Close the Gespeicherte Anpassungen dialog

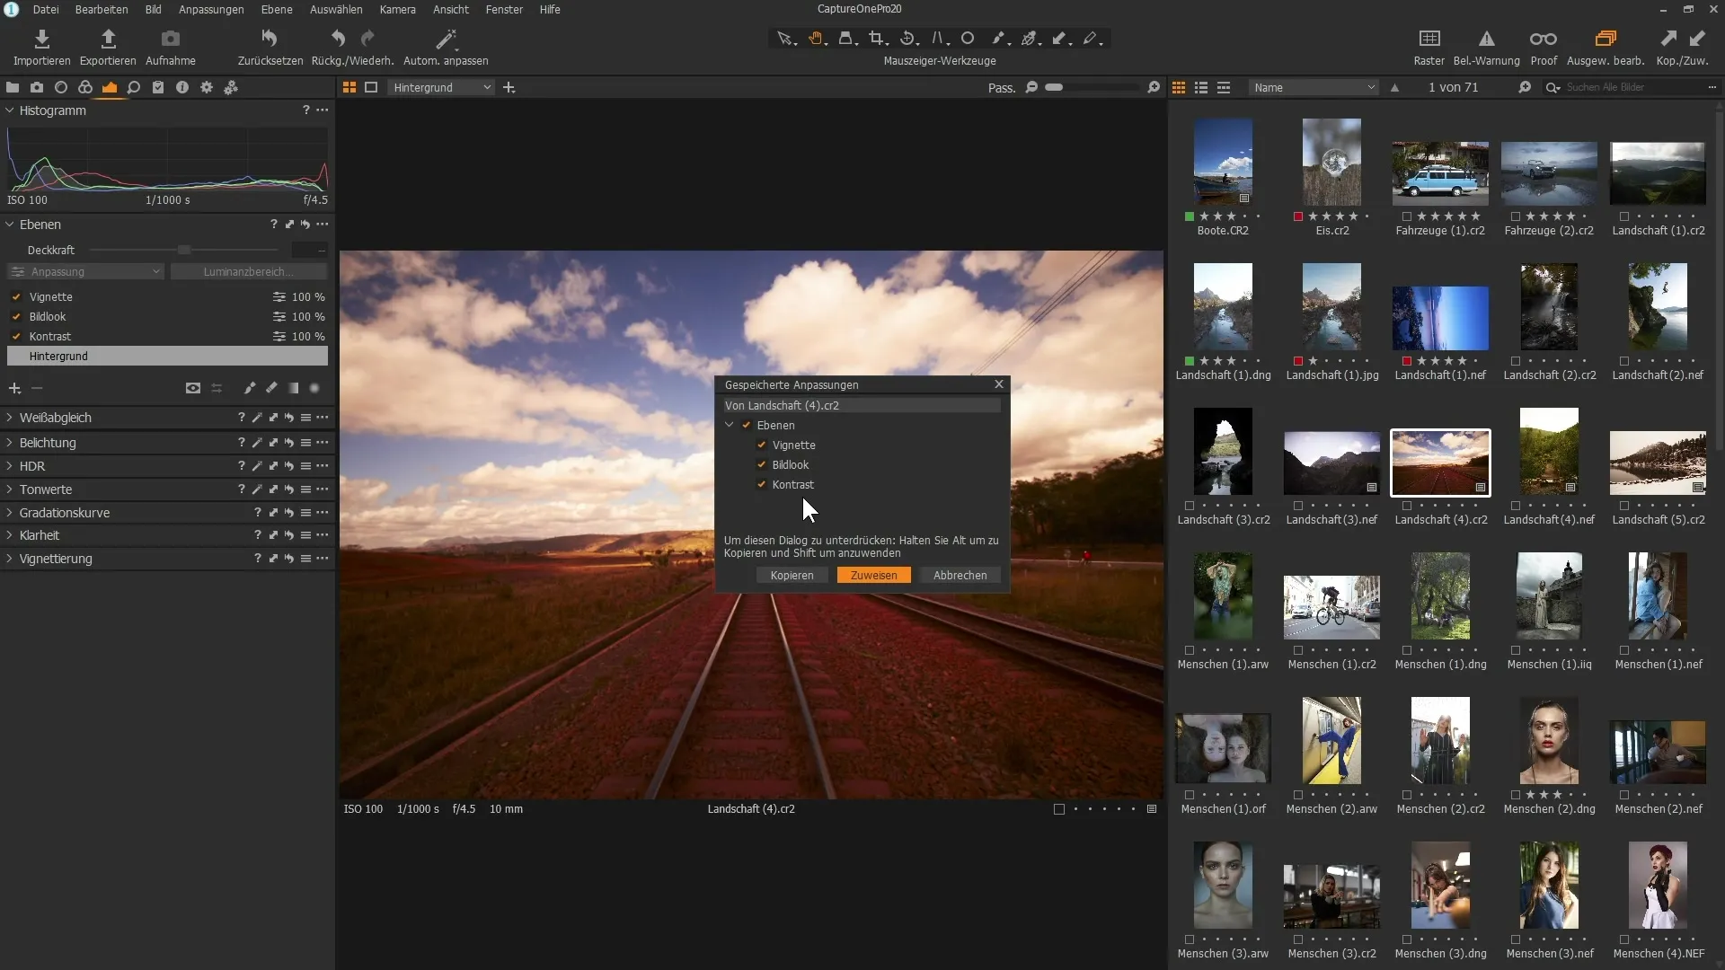[x=999, y=384]
